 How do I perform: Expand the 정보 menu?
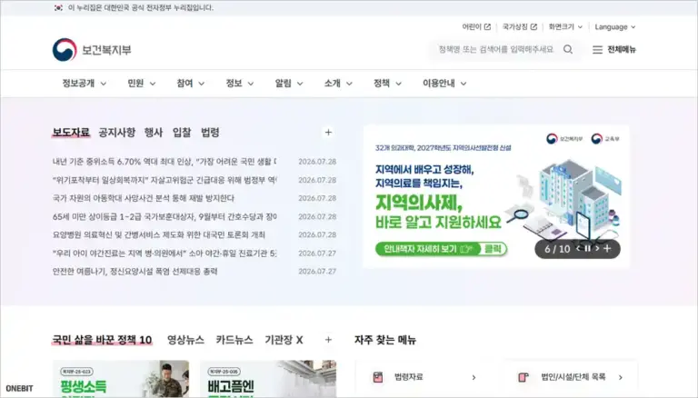tap(240, 84)
